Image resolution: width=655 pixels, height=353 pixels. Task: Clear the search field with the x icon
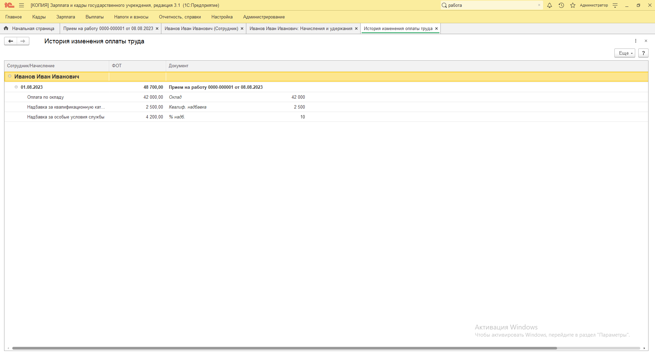pos(539,5)
